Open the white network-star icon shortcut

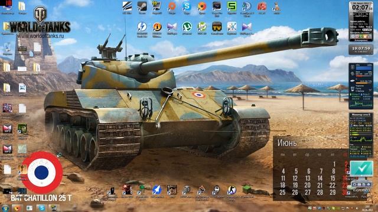[232, 27]
